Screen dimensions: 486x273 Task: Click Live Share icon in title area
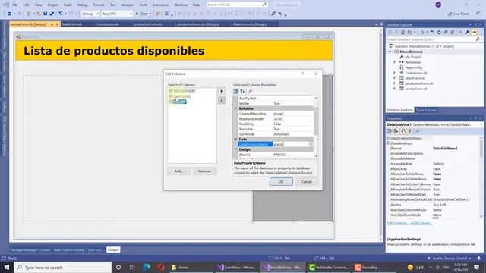coord(450,14)
